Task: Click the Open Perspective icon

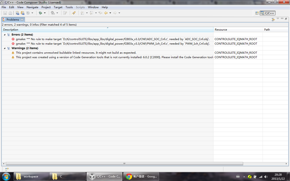Action: 257,13
